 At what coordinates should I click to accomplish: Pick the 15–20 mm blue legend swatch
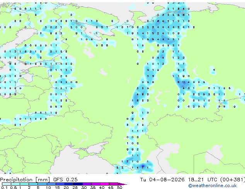(x=60, y=184)
